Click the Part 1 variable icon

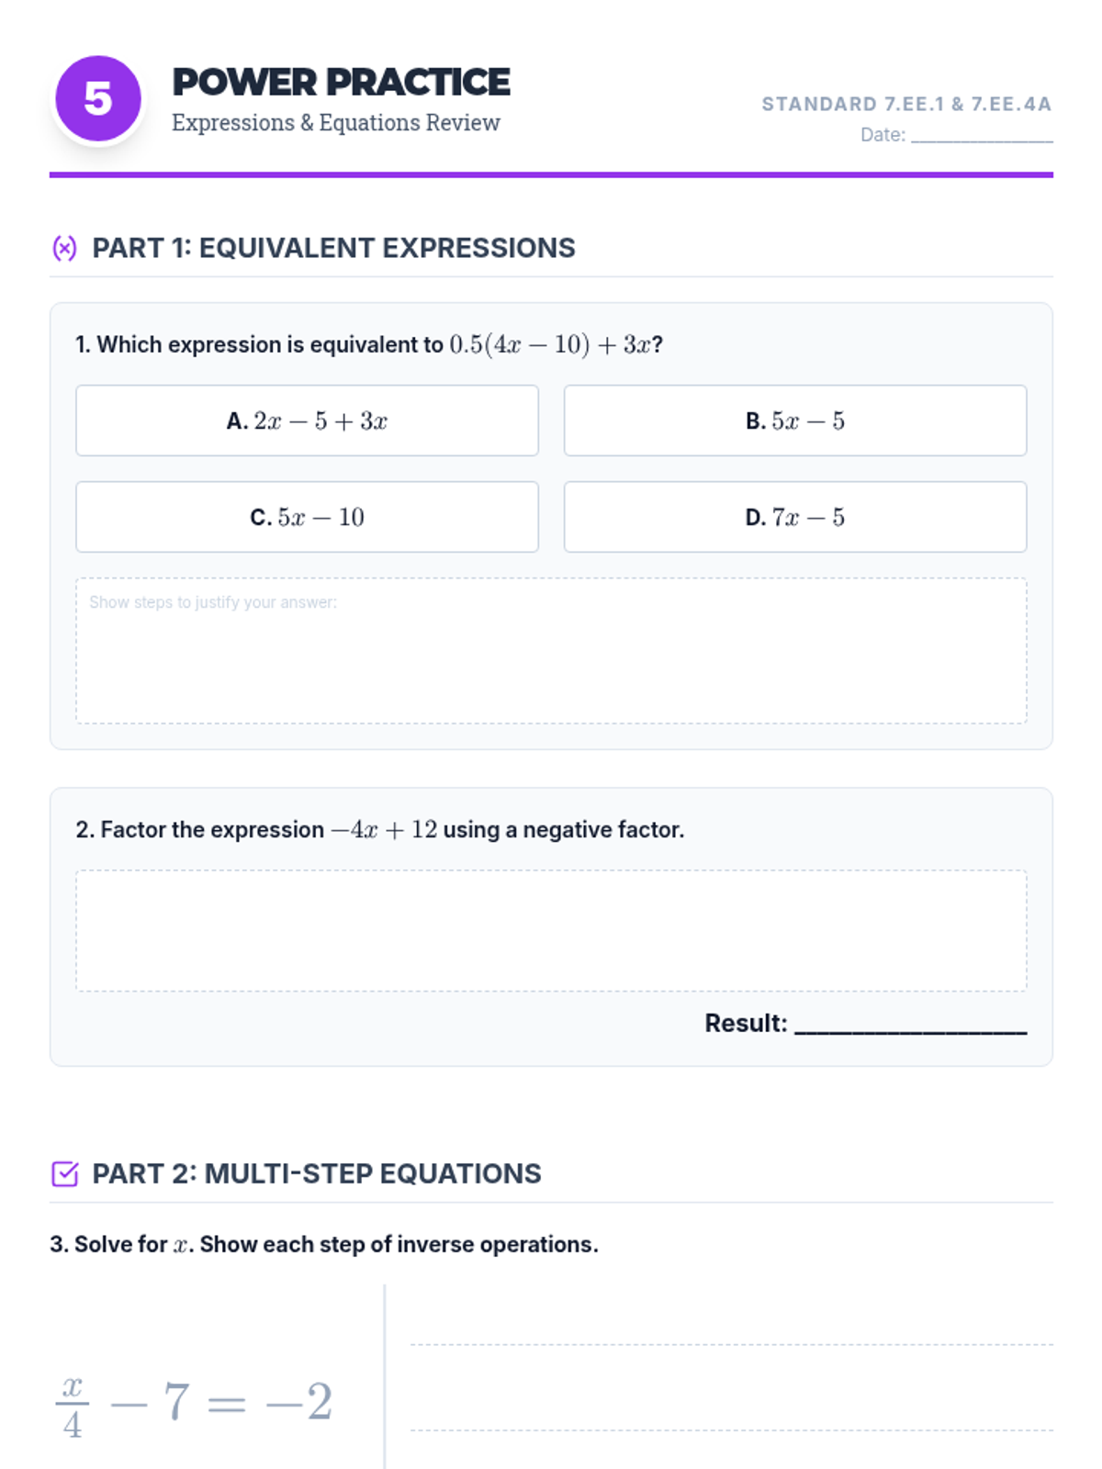(64, 248)
